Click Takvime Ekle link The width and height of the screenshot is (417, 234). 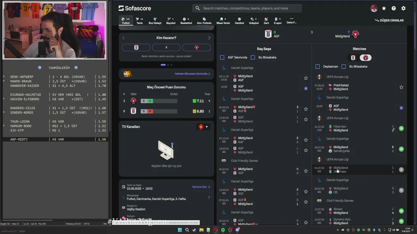click(x=201, y=187)
